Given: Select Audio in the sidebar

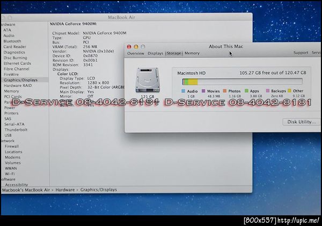Looking at the screenshot, I should (9, 35).
